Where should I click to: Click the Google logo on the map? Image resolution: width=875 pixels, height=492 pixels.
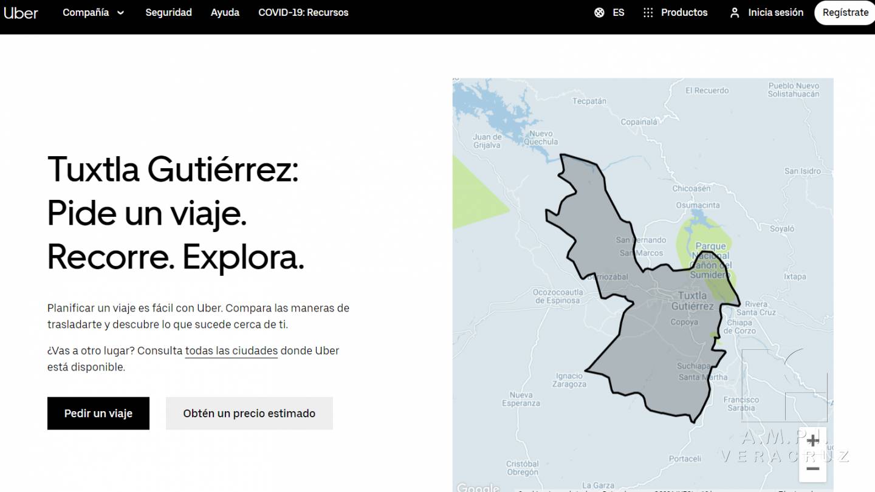point(477,487)
